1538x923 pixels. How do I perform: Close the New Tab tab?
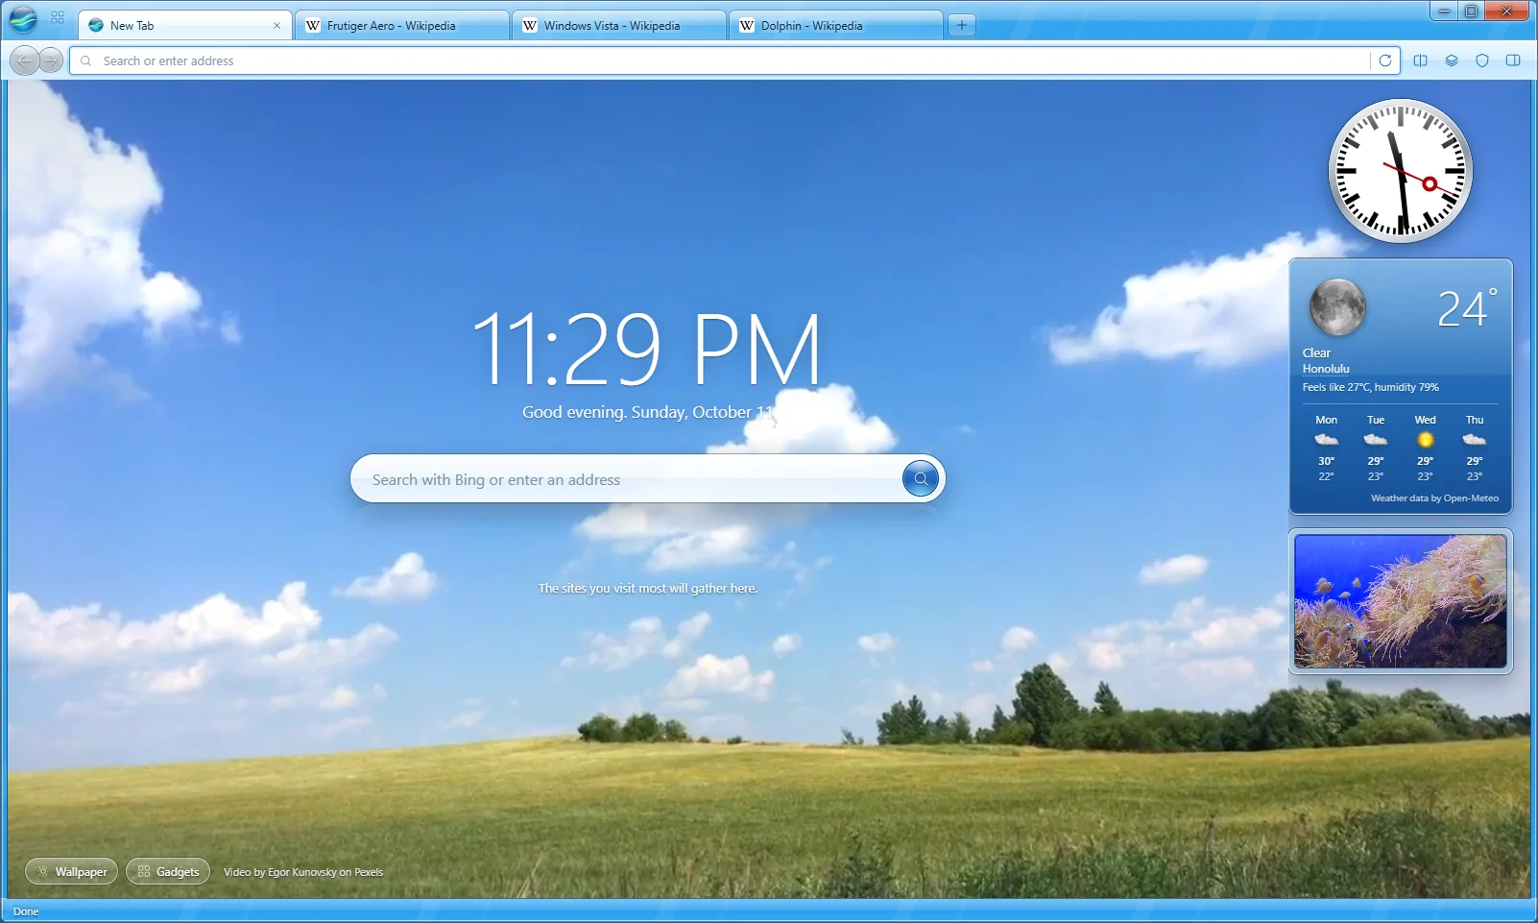coord(276,26)
